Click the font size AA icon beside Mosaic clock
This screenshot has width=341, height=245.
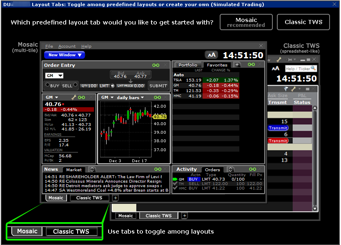tap(212, 55)
